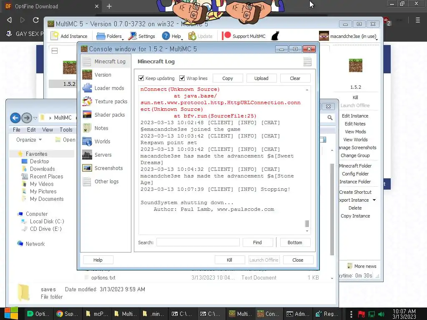Screen dimensions: 427x320
Task: Click the Support MultiMC Patreon icon
Action: tap(226, 36)
